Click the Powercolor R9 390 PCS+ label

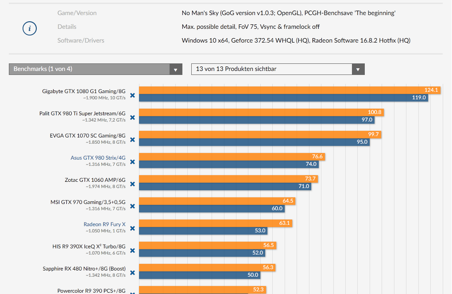click(91, 291)
